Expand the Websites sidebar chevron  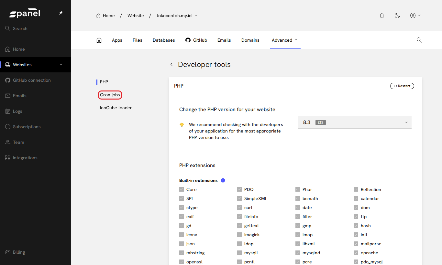pos(61,65)
